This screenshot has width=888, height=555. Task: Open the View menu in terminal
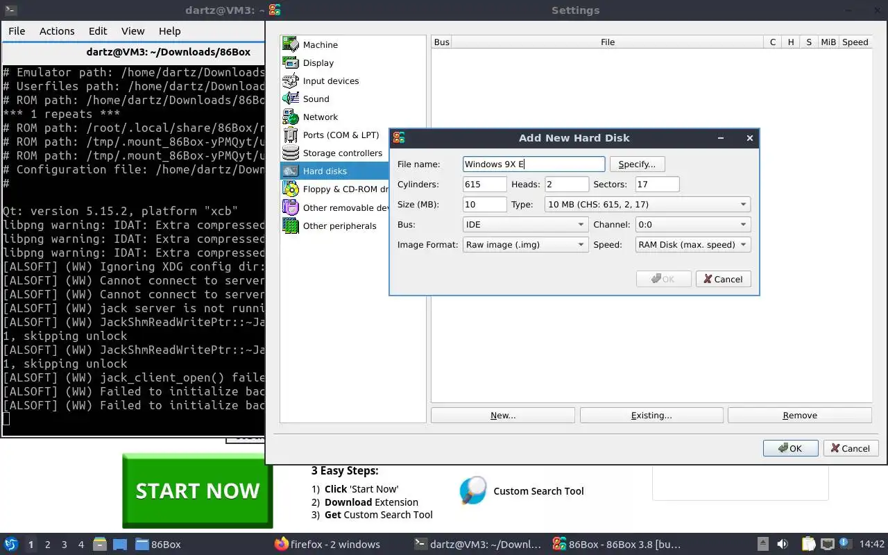(x=133, y=31)
